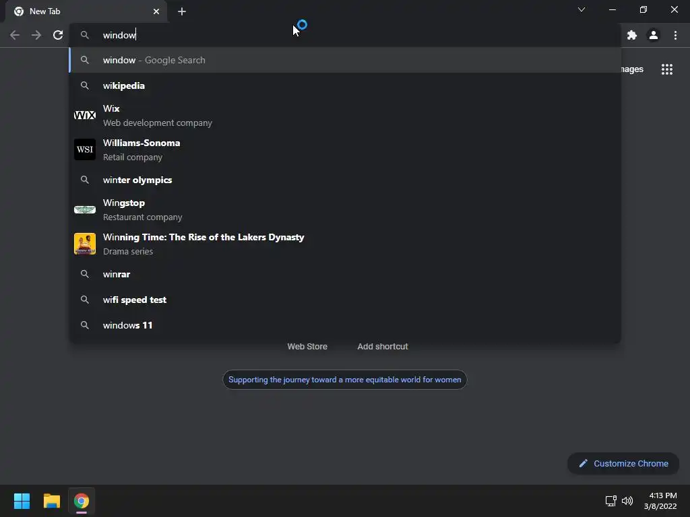
Task: Open the Web Store shortcut
Action: pos(307,347)
